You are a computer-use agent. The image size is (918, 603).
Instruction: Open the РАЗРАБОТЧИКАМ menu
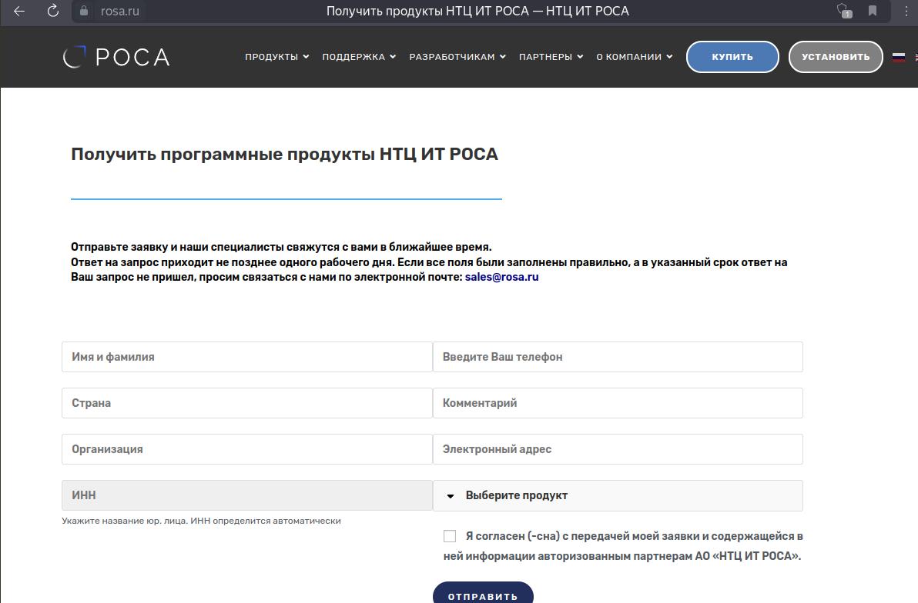(457, 57)
